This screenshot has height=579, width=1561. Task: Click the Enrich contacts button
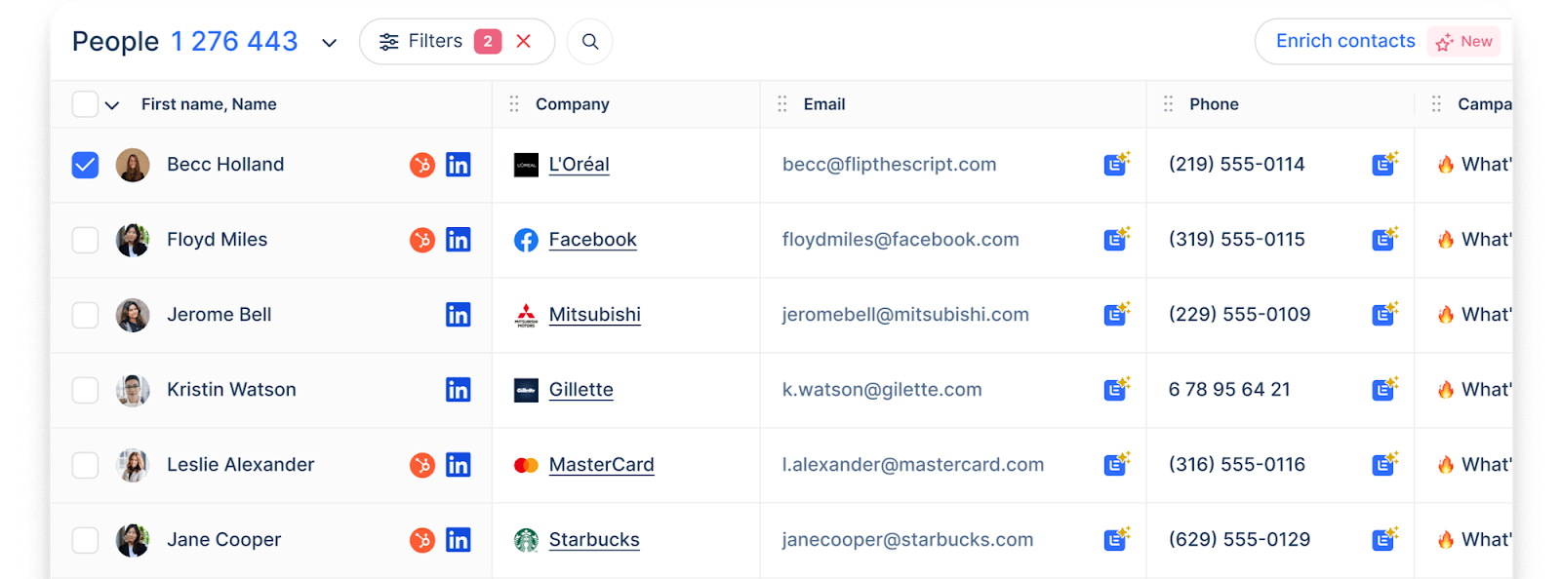(x=1344, y=41)
